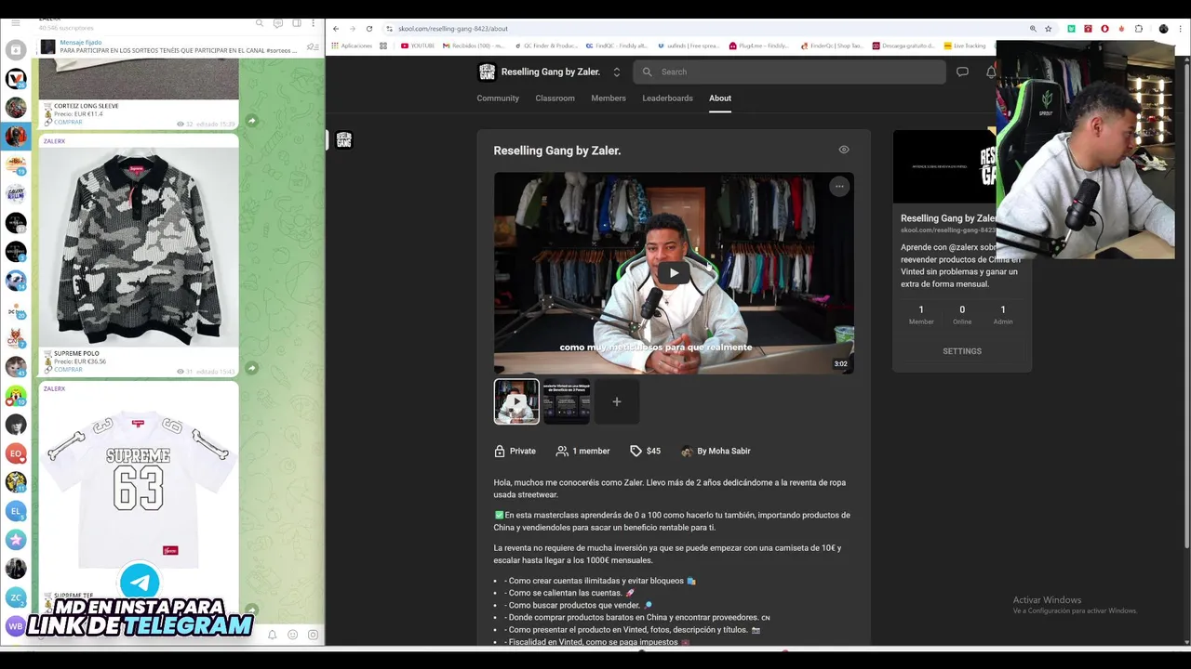Click COMPRAR under Corteiz Long Sleeve
Image resolution: width=1191 pixels, height=669 pixels.
click(x=68, y=123)
